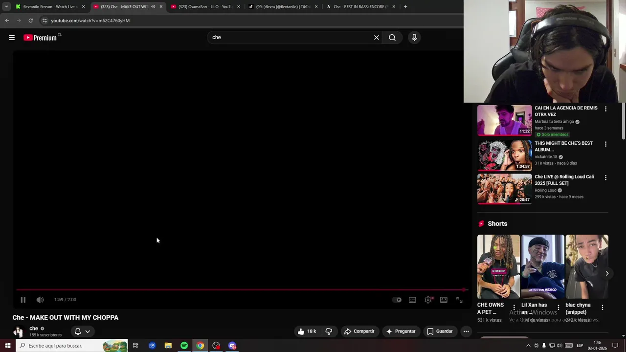This screenshot has height=352, width=626.
Task: Click the Windows taskbar search box
Action: 71,346
